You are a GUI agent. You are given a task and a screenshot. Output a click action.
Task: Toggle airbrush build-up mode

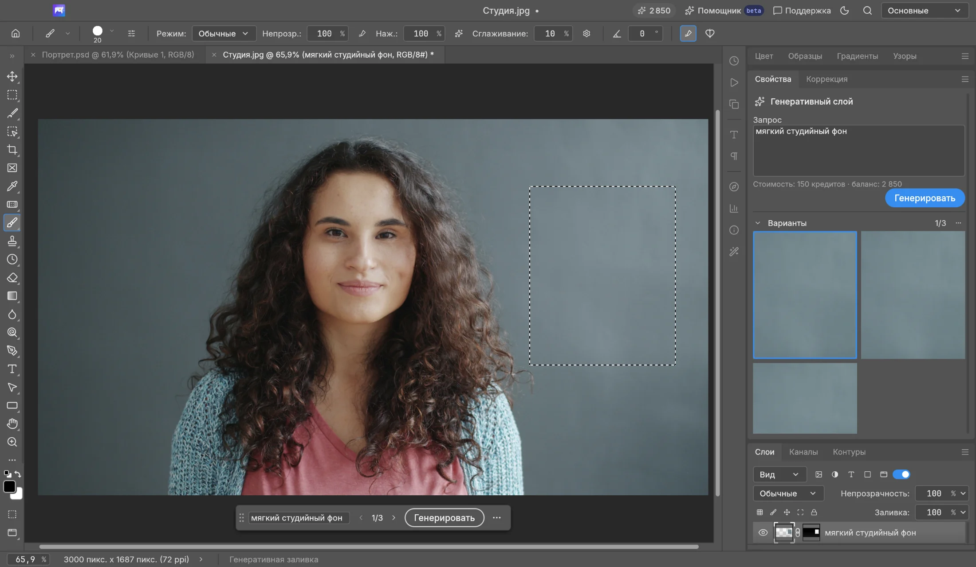tap(459, 34)
